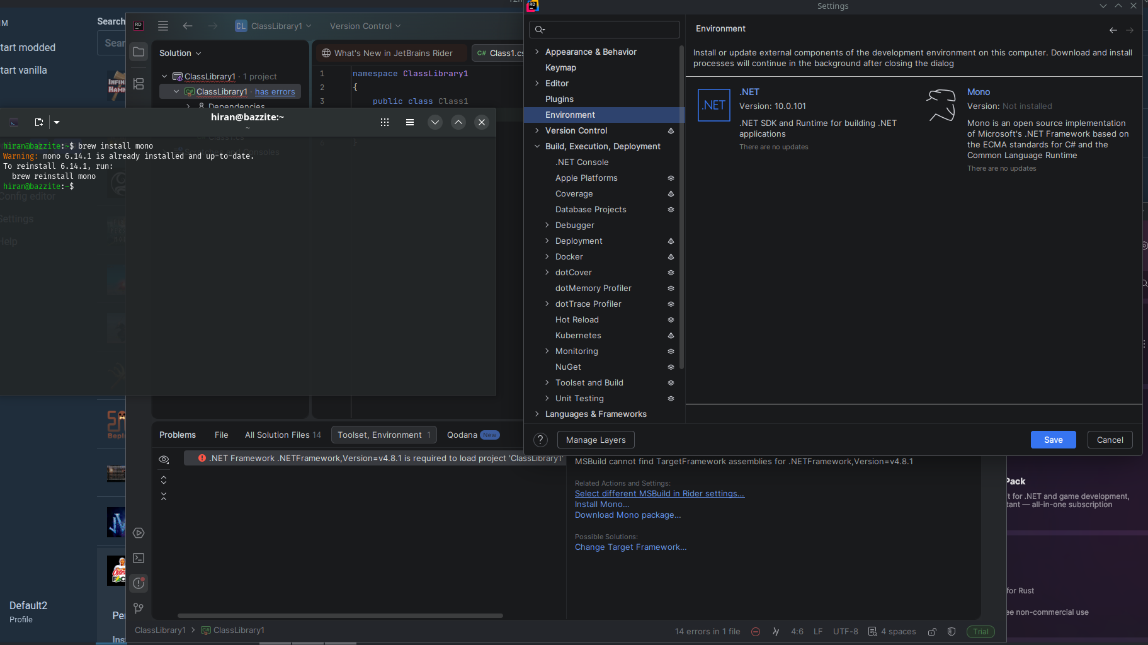Open the Solution view dropdown
The height and width of the screenshot is (645, 1148).
pos(180,53)
